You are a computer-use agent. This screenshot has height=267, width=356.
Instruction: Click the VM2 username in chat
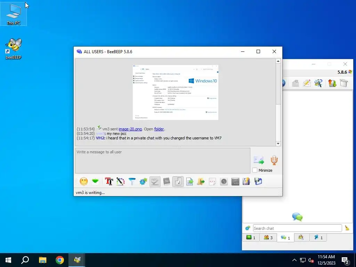[x=100, y=138]
